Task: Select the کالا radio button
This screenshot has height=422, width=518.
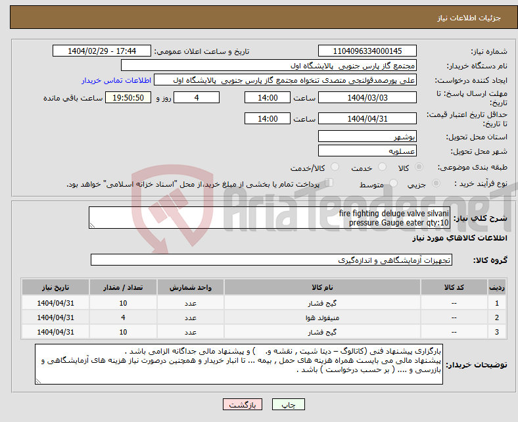Action: (419, 167)
